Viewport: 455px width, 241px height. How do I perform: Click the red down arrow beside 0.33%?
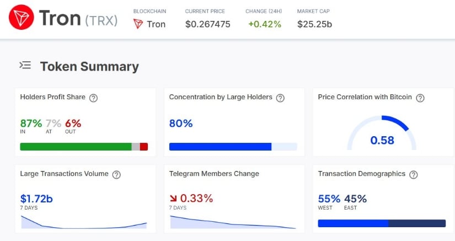point(173,199)
